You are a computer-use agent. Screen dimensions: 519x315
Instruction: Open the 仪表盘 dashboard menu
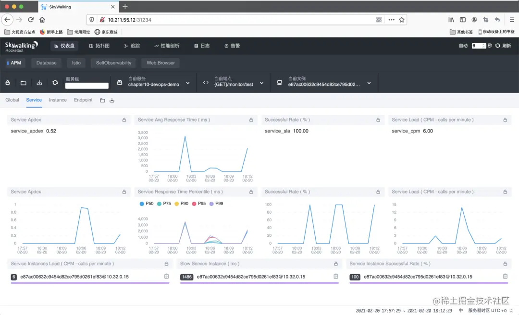[x=64, y=46]
